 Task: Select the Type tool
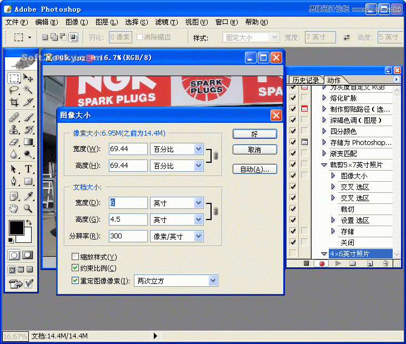tap(28, 169)
